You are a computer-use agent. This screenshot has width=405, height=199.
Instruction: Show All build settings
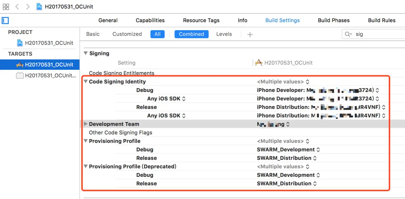click(157, 34)
